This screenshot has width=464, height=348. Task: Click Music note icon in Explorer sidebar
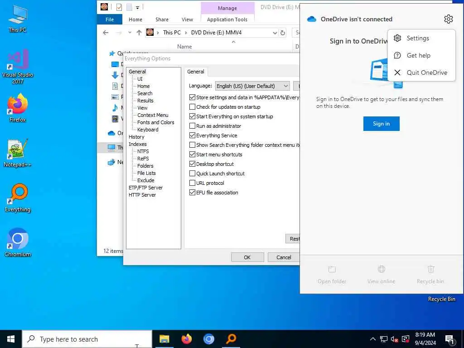tap(115, 108)
